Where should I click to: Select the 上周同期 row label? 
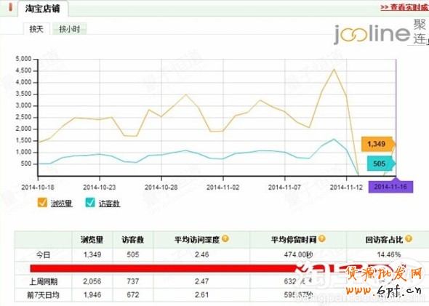(x=43, y=281)
